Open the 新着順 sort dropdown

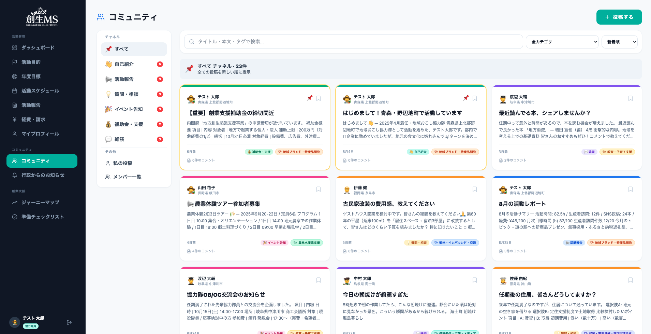pyautogui.click(x=620, y=42)
